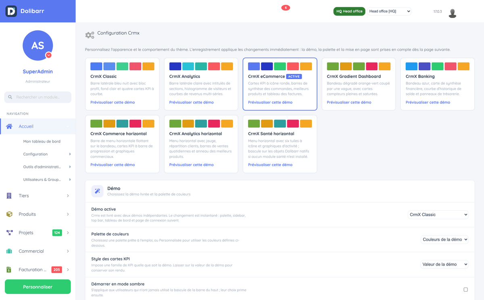Screen dimensions: 484x300
Task: Click the ACTIVE badge on CrmX eCommerce
Action: pyautogui.click(x=294, y=76)
